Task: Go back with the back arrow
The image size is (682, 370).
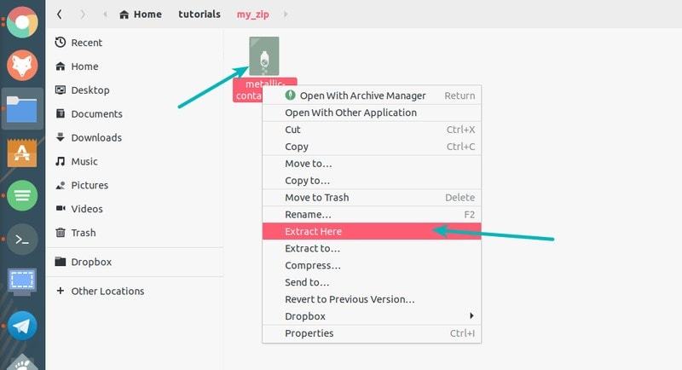Action: click(59, 14)
